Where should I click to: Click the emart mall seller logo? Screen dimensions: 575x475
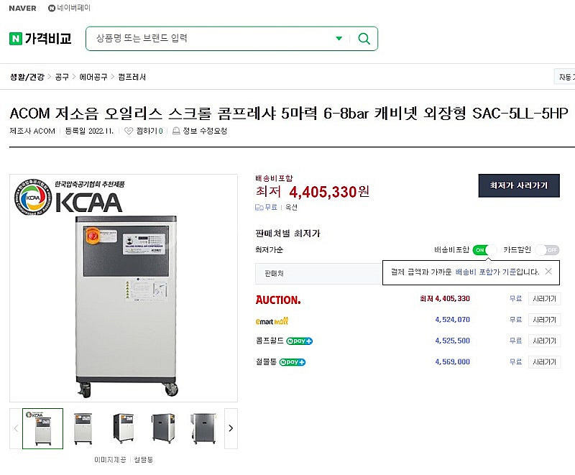coord(272,320)
